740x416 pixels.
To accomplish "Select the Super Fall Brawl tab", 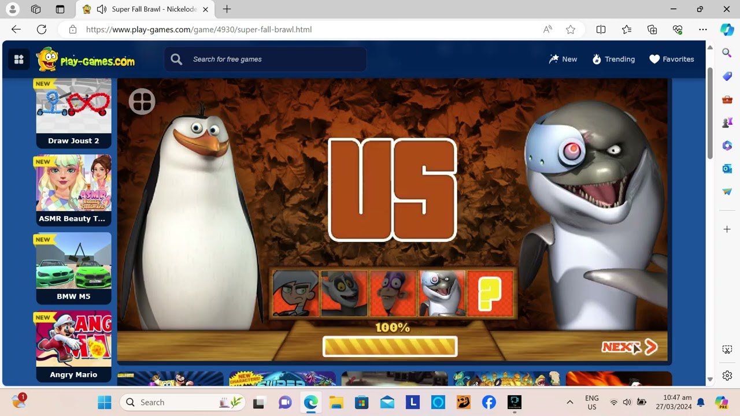I will coord(146,9).
